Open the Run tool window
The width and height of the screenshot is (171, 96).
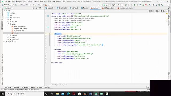40,87
